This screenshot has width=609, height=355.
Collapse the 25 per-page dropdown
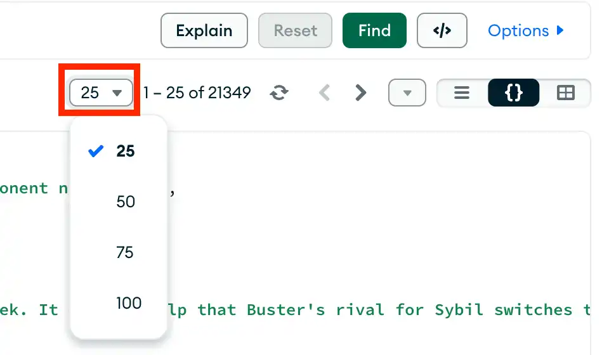point(101,93)
